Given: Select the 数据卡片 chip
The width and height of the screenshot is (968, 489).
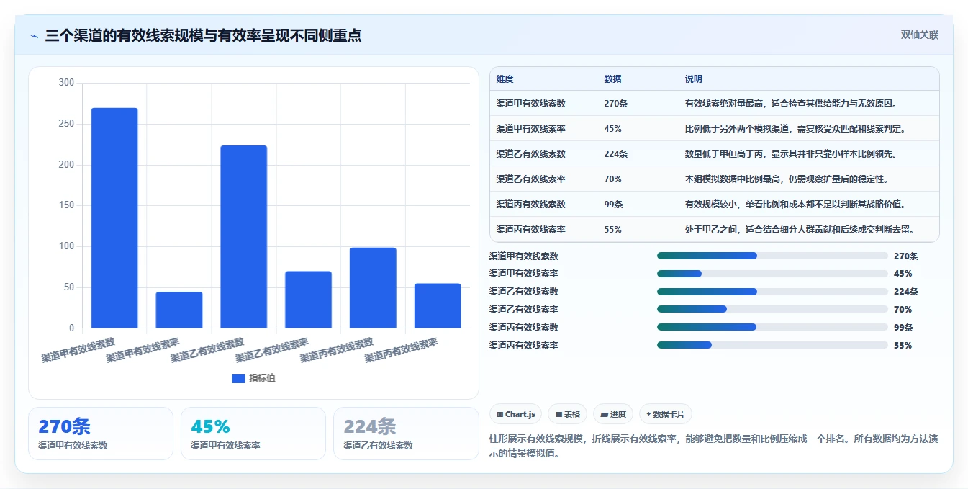Looking at the screenshot, I should [666, 414].
